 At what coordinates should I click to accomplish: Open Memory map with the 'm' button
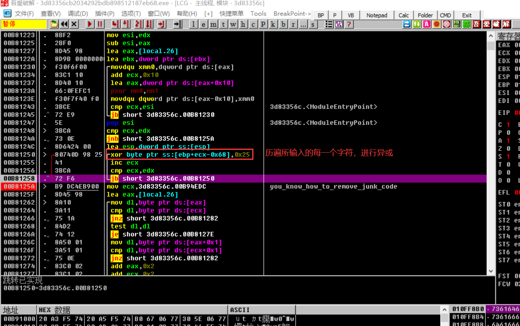[x=214, y=24]
